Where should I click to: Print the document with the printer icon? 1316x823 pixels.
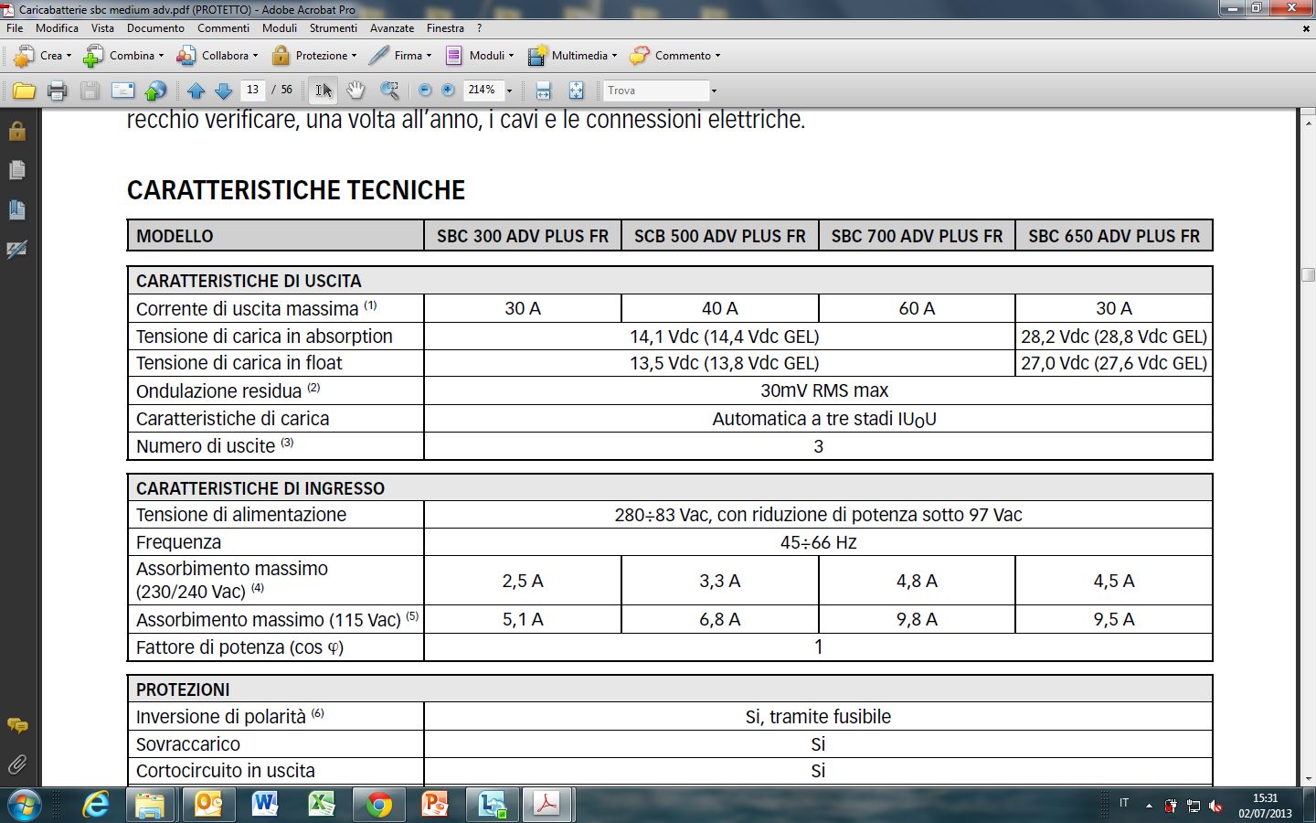click(57, 91)
